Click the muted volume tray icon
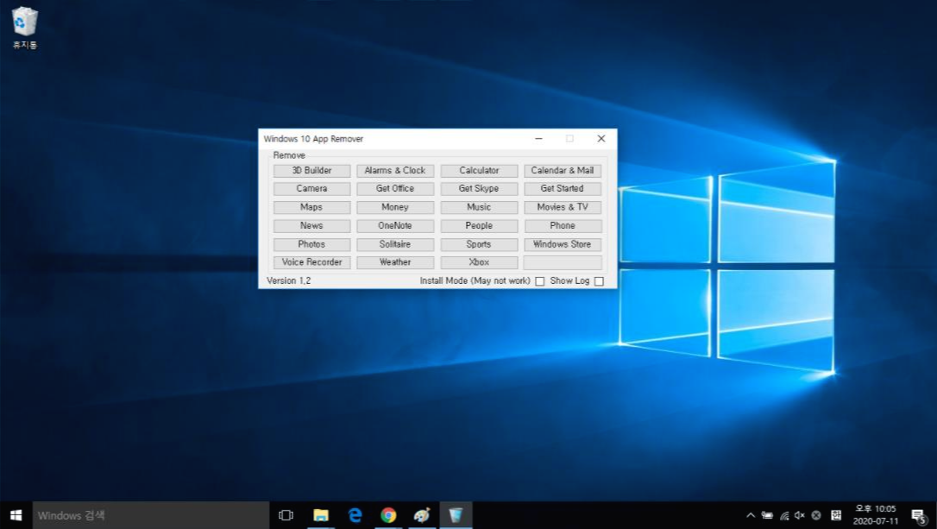Screen dimensions: 937x529 [x=800, y=515]
